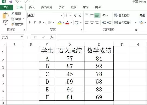Open the 剪贴板 dialog launcher
This screenshot has height=105, width=147.
24,30
